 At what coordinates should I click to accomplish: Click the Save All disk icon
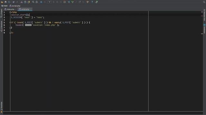point(5,2)
